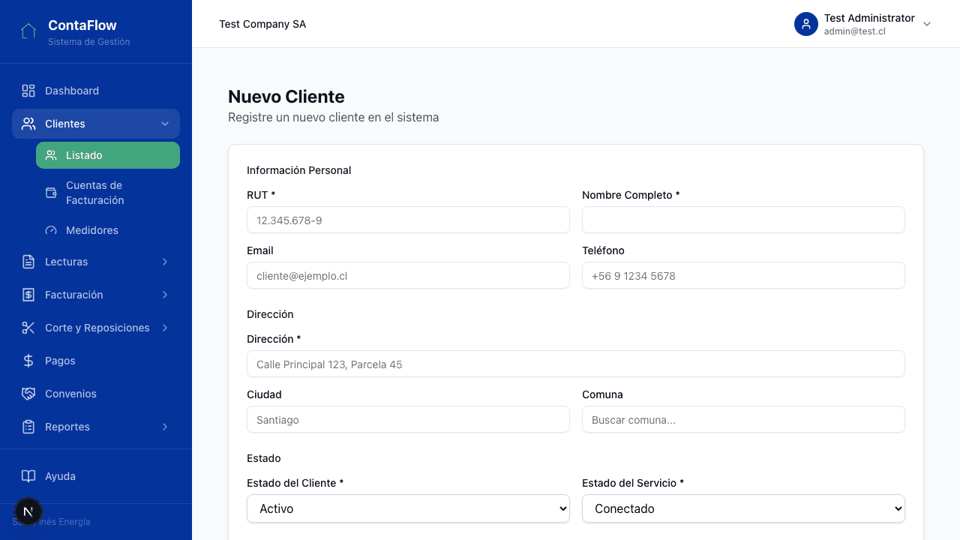Viewport: 960px width, 540px height.
Task: Open Cuentas de Facturación menu item
Action: 108,193
